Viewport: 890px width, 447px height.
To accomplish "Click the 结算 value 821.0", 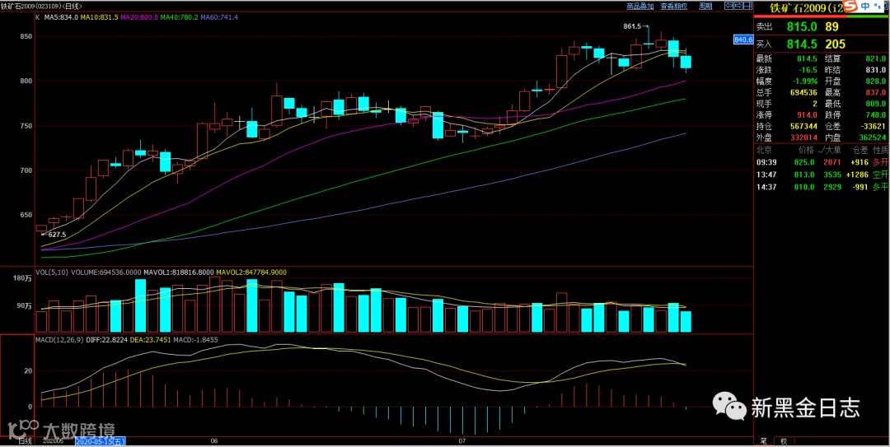I will click(875, 59).
